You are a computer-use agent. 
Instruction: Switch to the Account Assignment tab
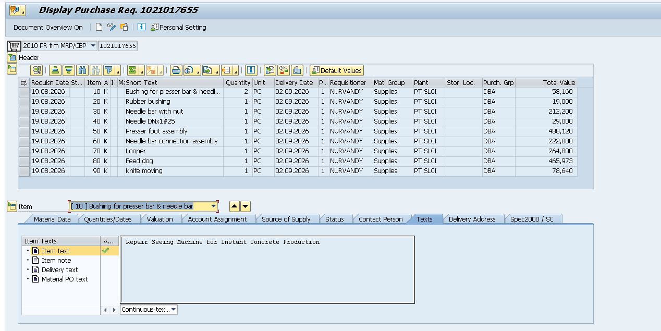[217, 219]
